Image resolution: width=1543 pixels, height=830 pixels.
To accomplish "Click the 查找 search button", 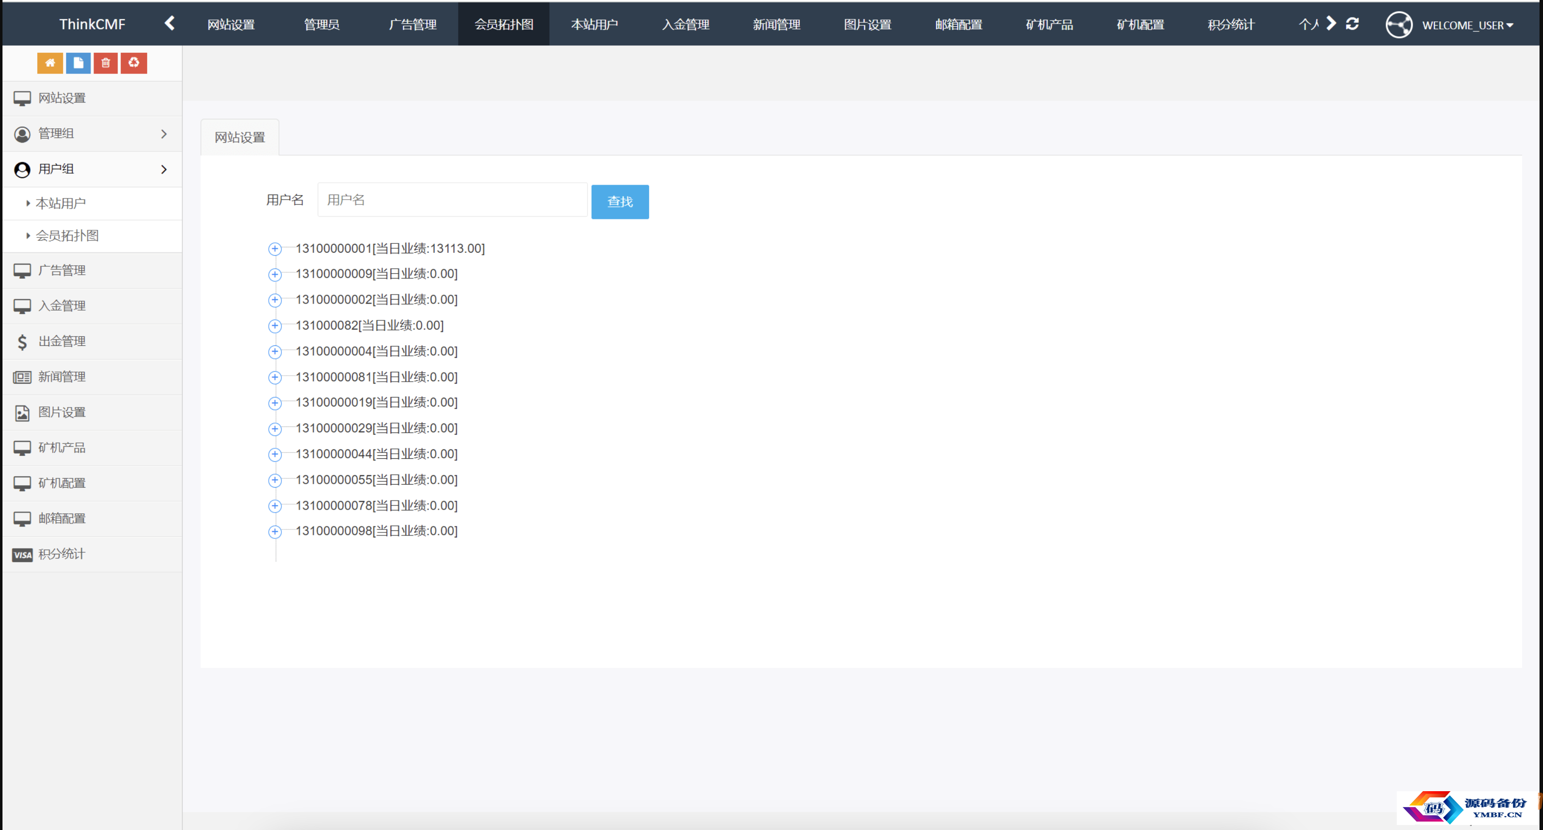I will click(620, 202).
